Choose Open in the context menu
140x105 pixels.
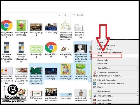(x=100, y=42)
